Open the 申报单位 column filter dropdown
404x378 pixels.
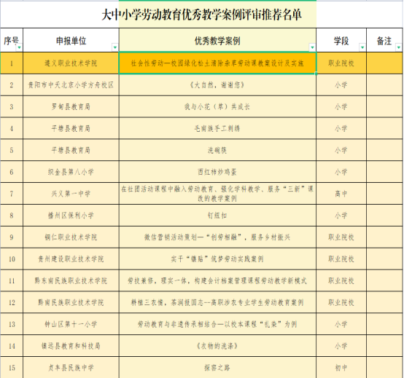point(115,47)
